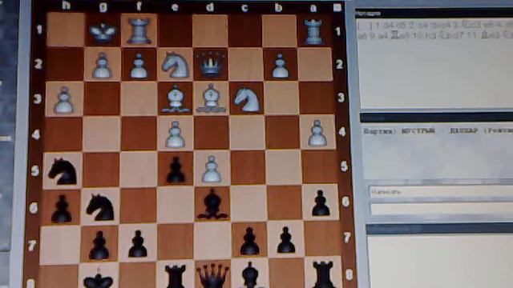Select the black rook on a8

pyautogui.click(x=324, y=274)
